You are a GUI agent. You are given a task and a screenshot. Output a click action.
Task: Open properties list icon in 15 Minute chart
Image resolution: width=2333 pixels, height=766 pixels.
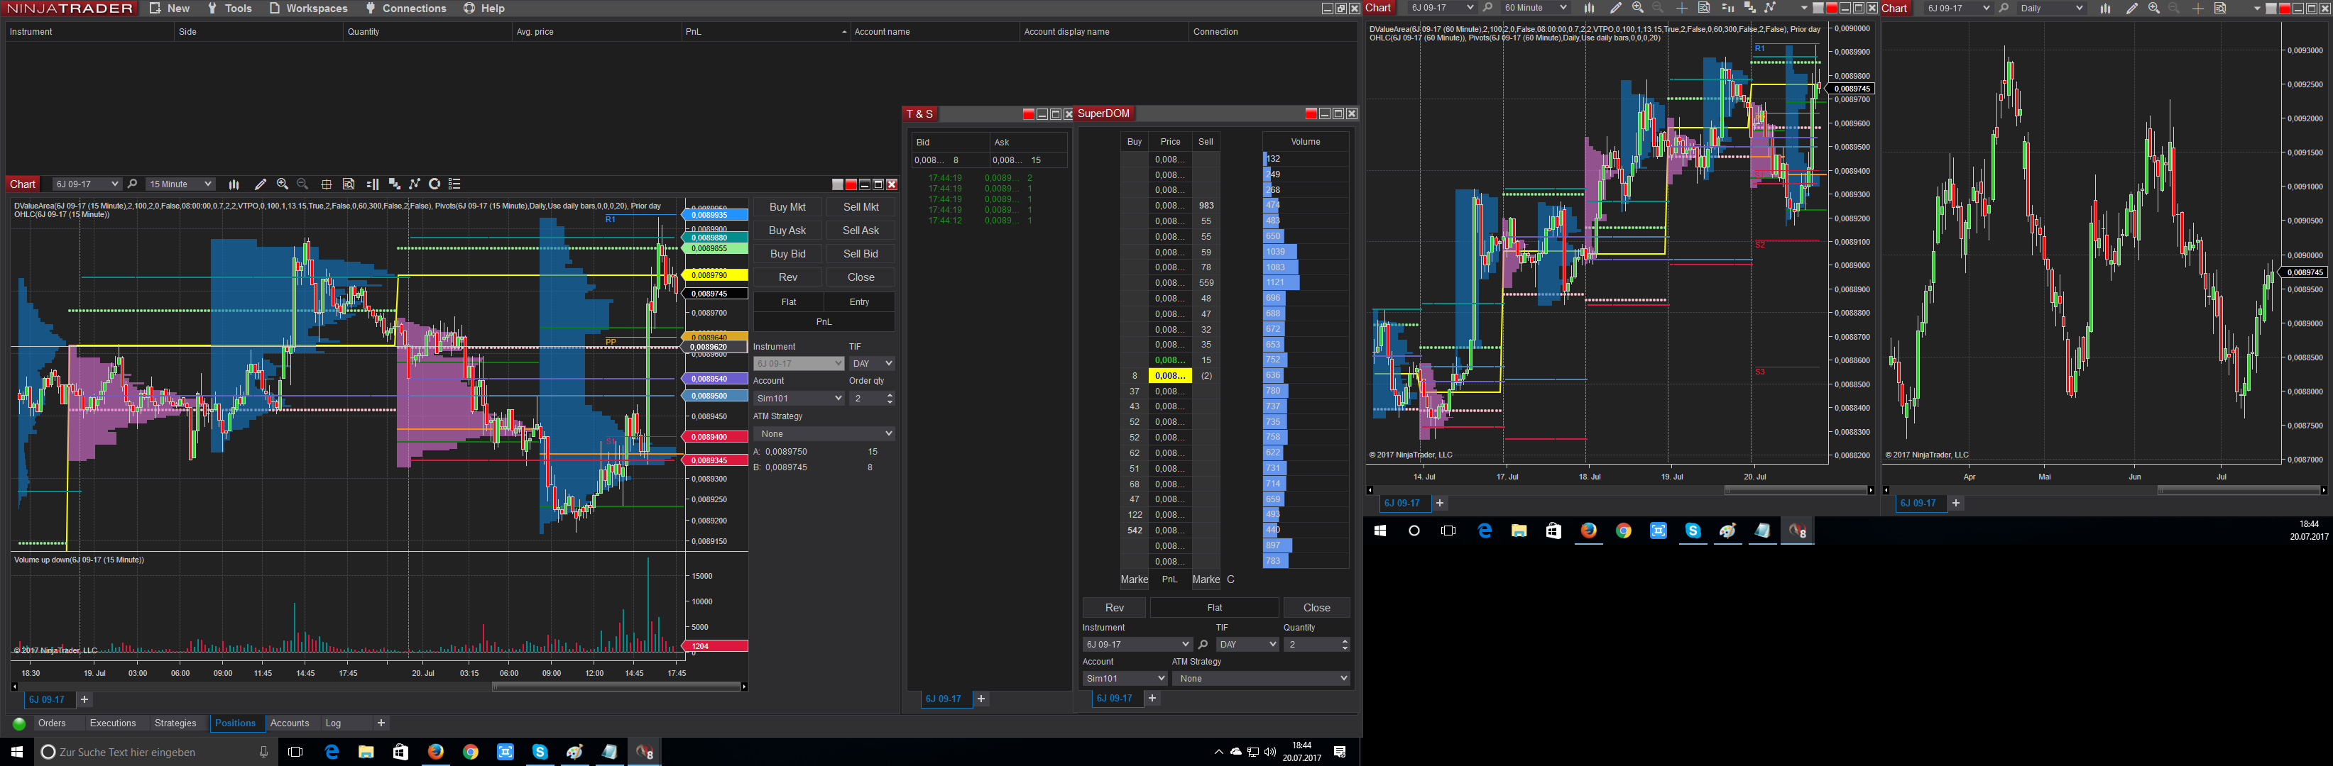pos(454,184)
